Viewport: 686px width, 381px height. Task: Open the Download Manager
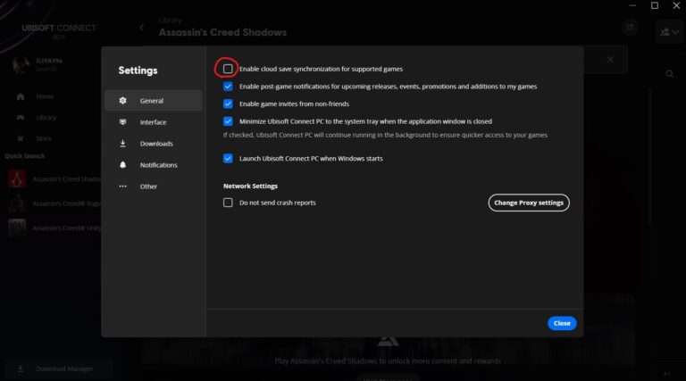[58, 369]
